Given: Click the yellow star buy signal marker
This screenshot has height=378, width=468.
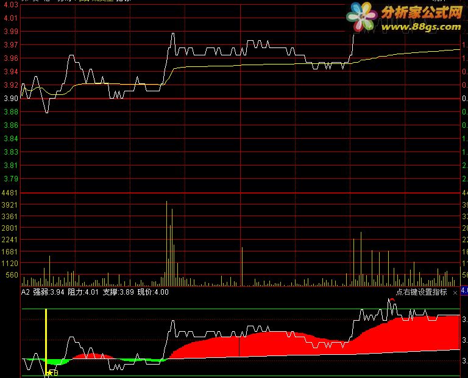Looking at the screenshot, I should pyautogui.click(x=49, y=373).
